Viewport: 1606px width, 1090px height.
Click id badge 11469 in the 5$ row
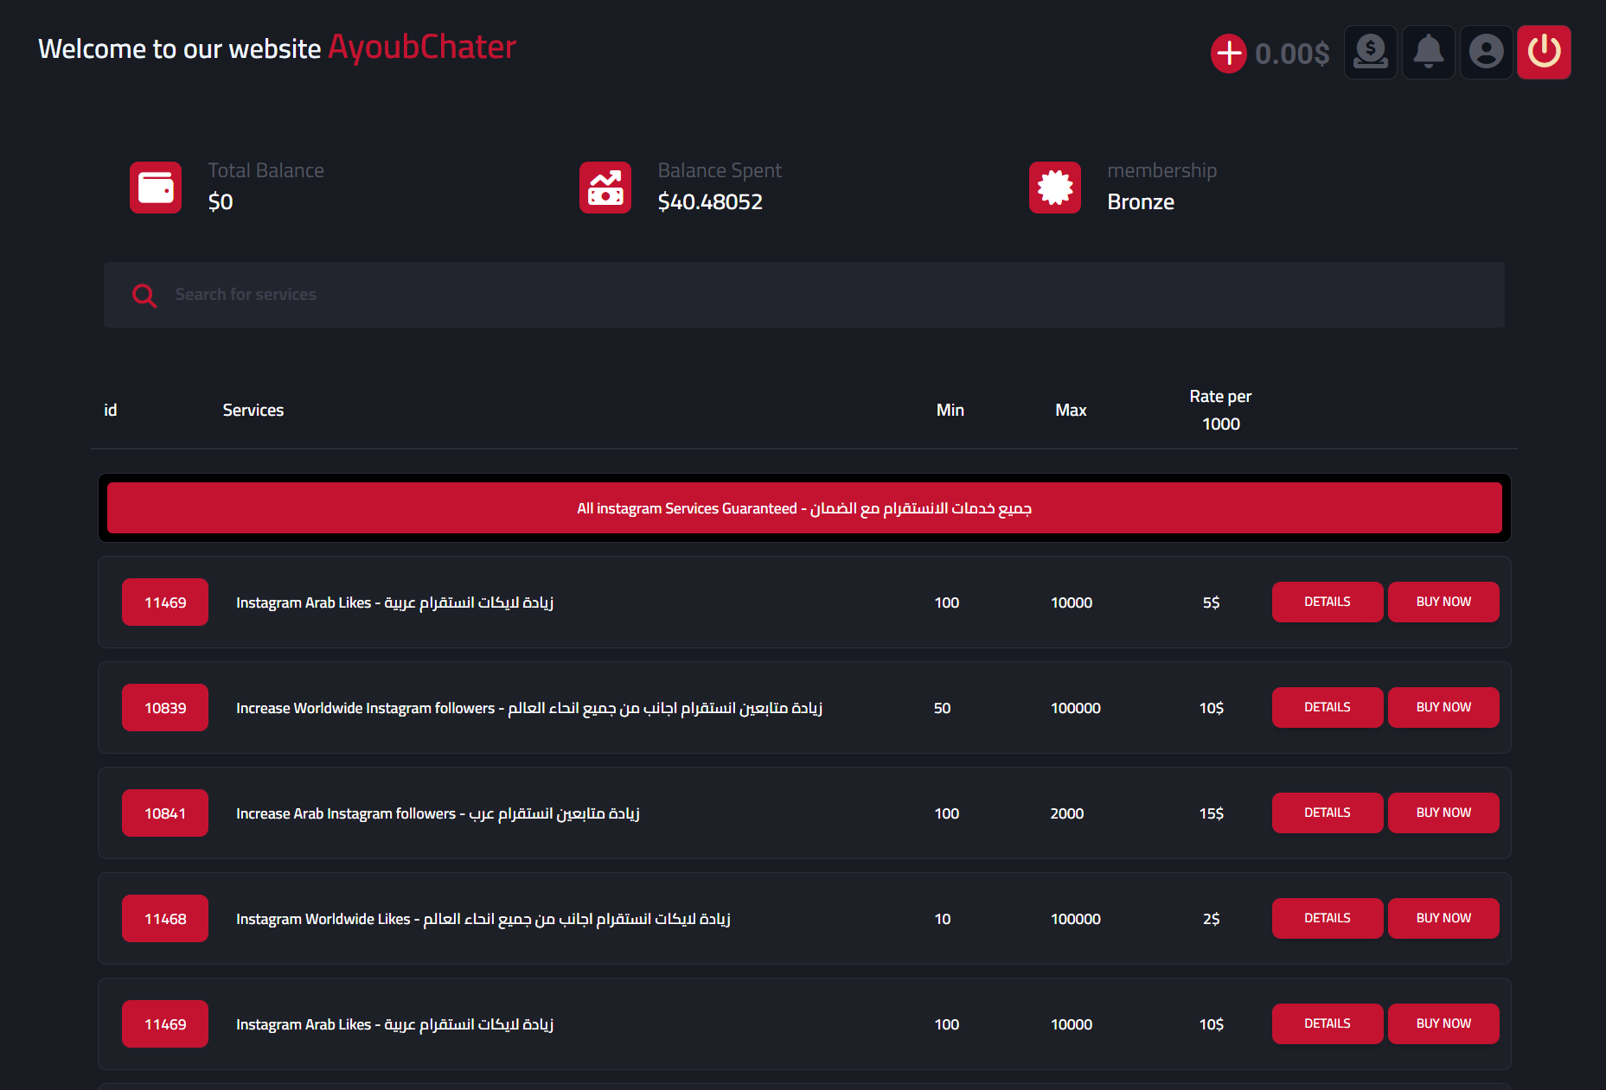[165, 602]
